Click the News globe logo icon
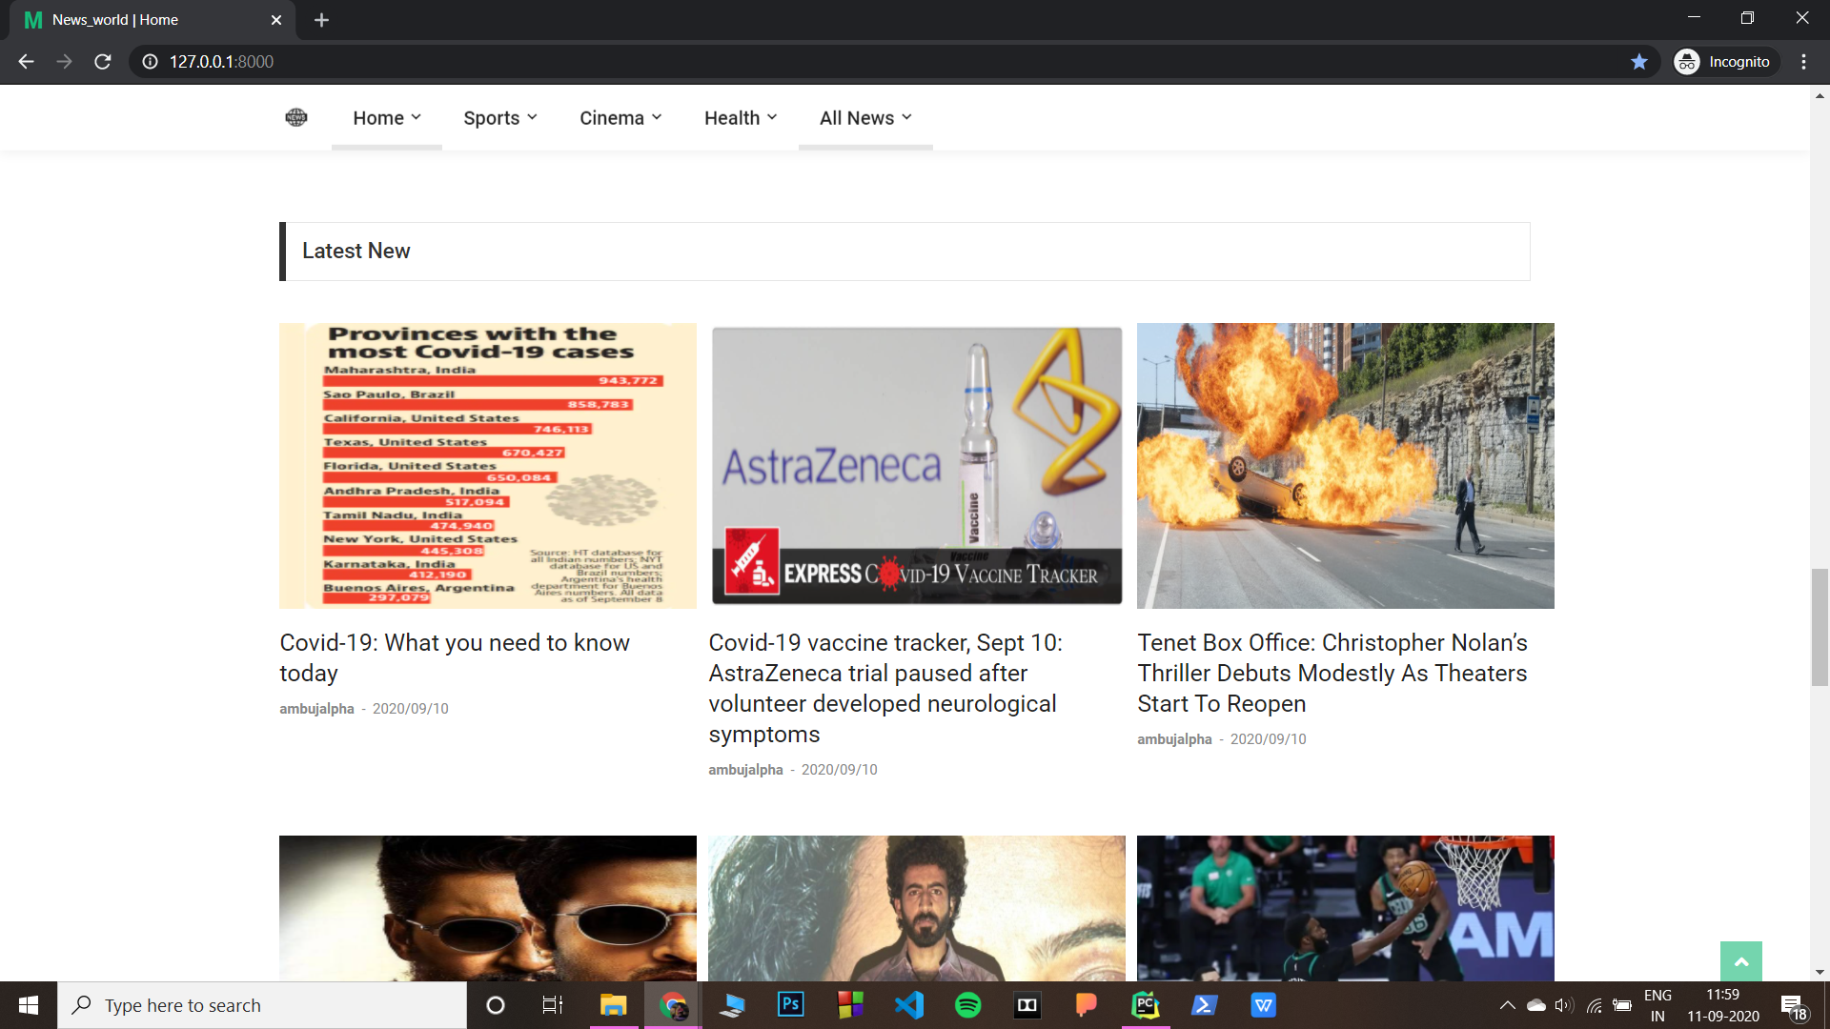Viewport: 1830px width, 1029px height. [x=296, y=117]
